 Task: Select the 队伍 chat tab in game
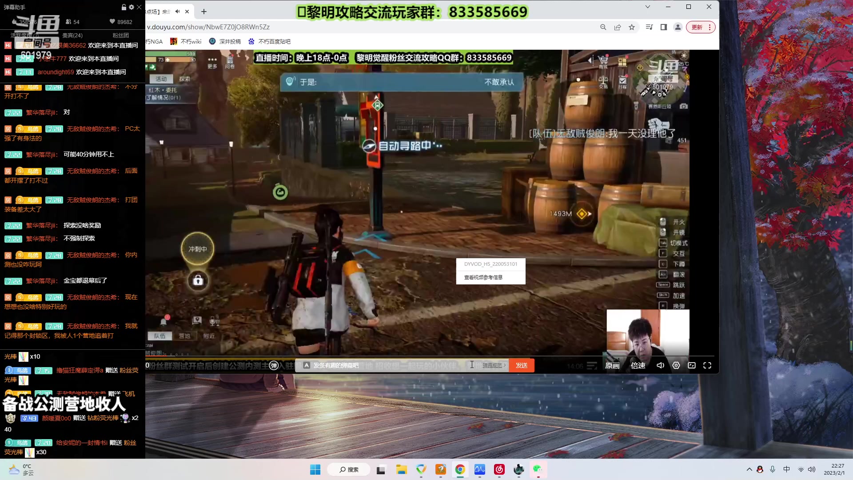pyautogui.click(x=159, y=336)
